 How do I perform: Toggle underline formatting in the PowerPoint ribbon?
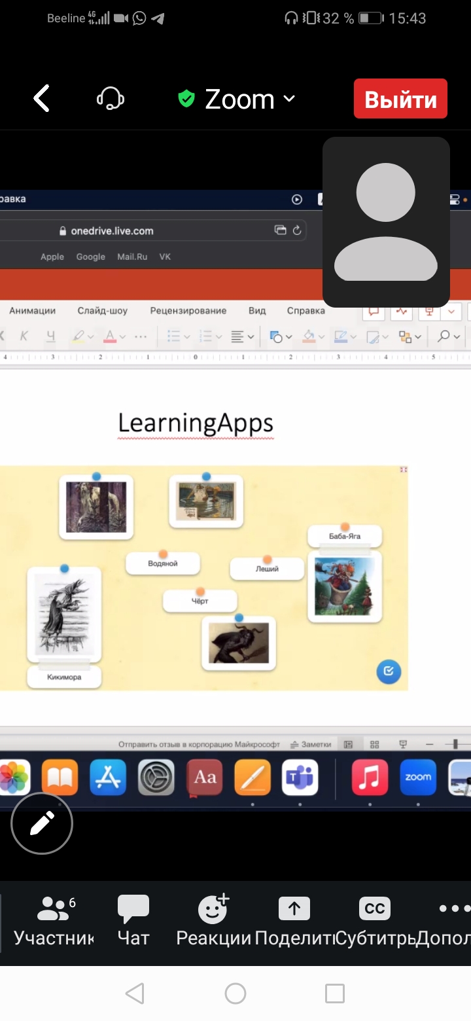coord(51,336)
